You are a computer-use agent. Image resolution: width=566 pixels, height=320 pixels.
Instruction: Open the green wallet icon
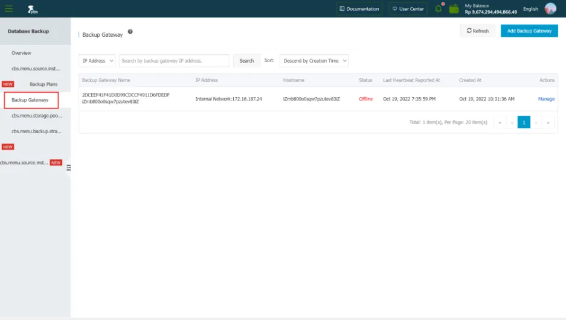[x=454, y=8]
